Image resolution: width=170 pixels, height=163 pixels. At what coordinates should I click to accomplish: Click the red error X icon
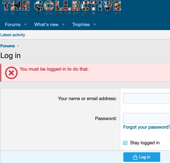(x=11, y=73)
